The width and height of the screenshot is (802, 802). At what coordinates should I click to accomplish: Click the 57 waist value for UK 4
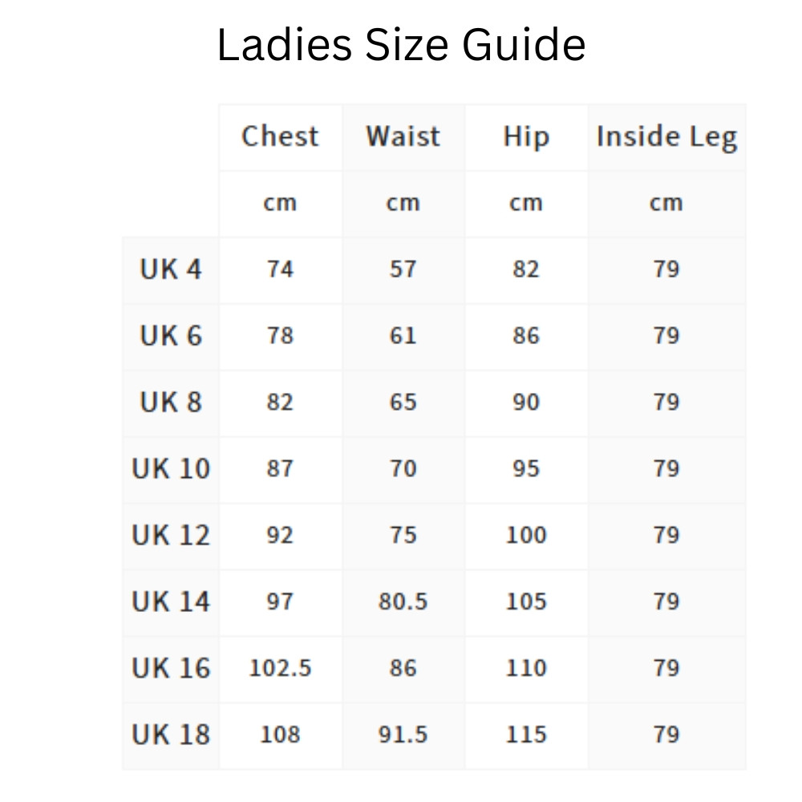403,269
